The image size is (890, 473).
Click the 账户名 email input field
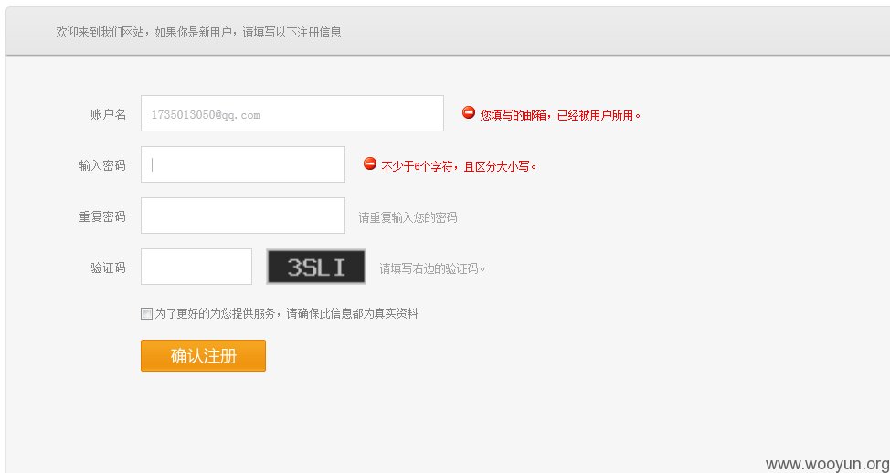click(x=291, y=113)
